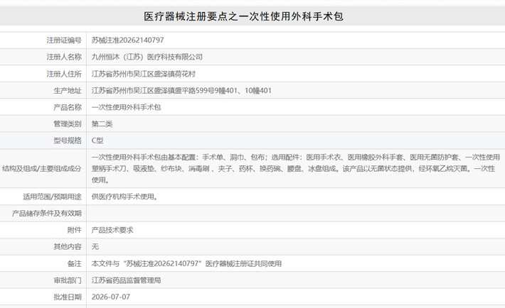Click registration number 苏械注准20262140797 in top row
The width and height of the screenshot is (505, 308).
click(x=127, y=40)
